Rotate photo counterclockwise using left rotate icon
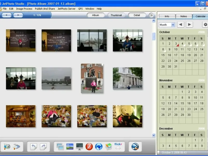 [34, 147]
